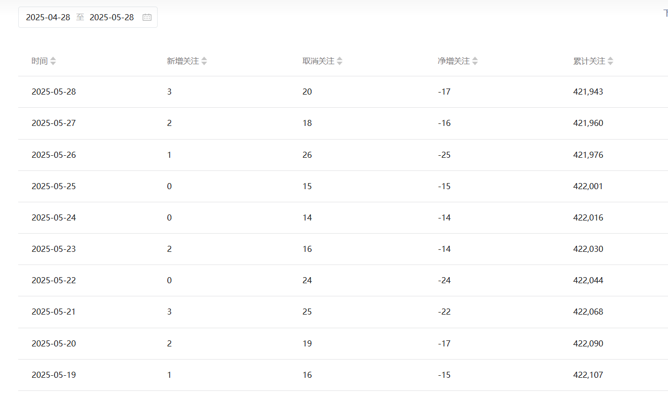
Task: Click the 取消关注 column header label
Action: (318, 61)
